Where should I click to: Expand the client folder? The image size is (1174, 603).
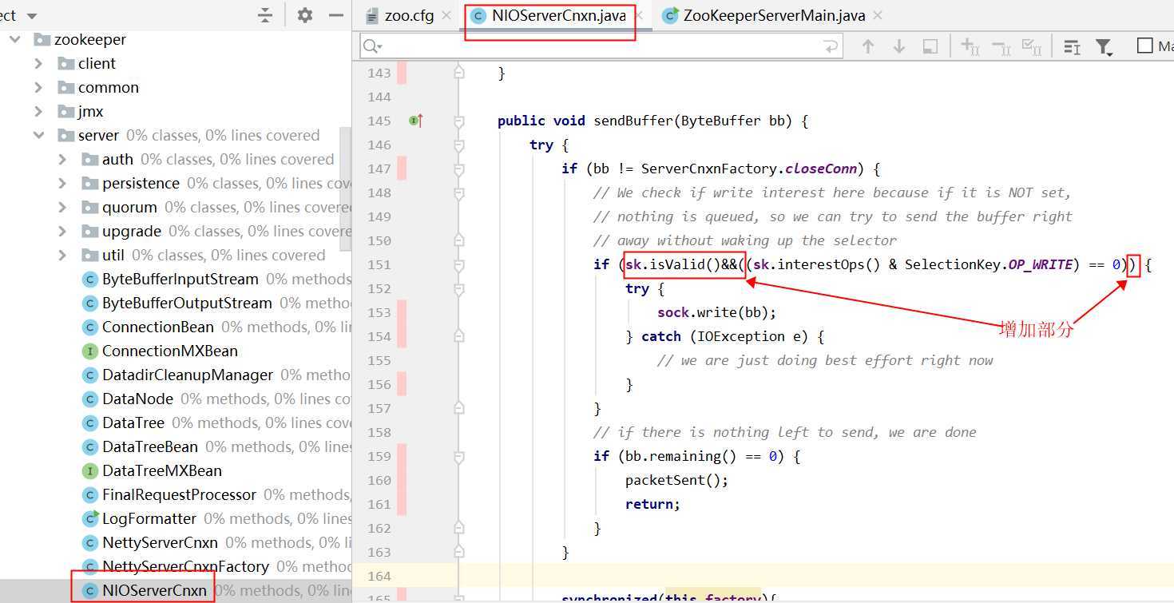tap(38, 63)
